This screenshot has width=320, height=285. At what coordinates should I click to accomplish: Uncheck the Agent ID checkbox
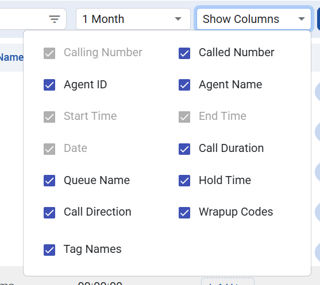tap(49, 85)
